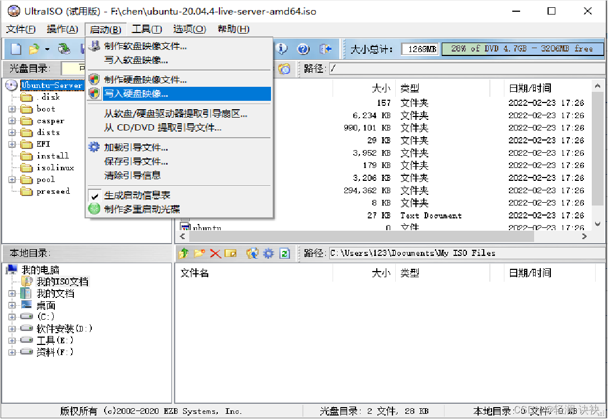Click the extract-to icon with blue arrow

(252, 253)
